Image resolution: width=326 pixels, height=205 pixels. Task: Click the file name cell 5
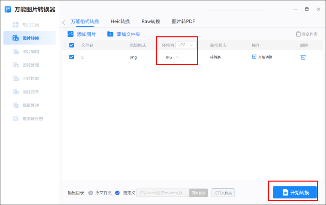click(82, 57)
